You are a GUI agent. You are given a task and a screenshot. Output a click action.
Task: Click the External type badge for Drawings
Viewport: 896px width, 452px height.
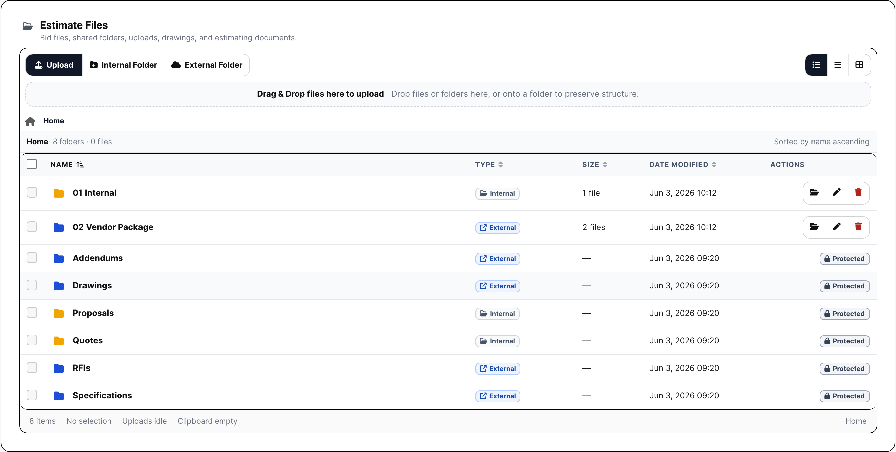[x=498, y=286]
